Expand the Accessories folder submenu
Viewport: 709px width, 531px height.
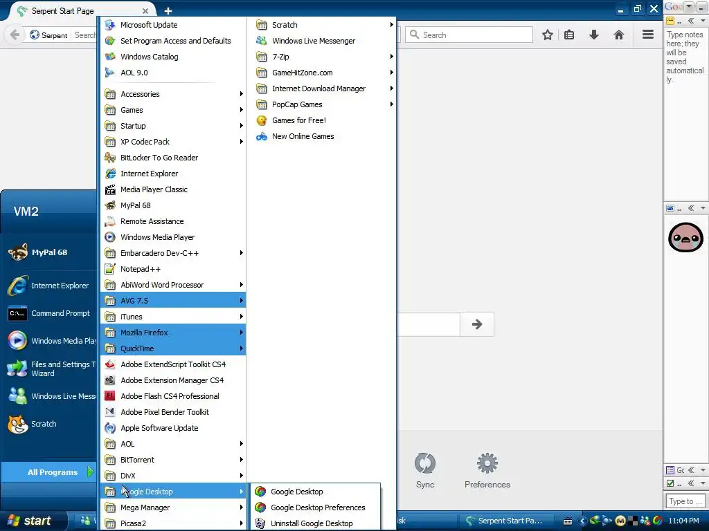173,94
